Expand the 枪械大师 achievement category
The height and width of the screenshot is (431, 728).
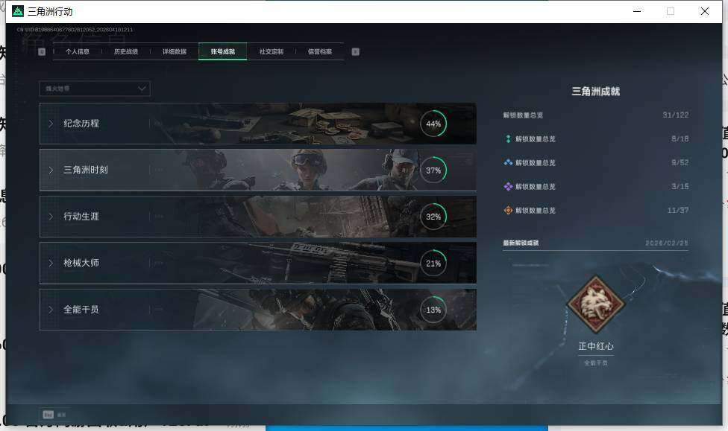pos(257,263)
